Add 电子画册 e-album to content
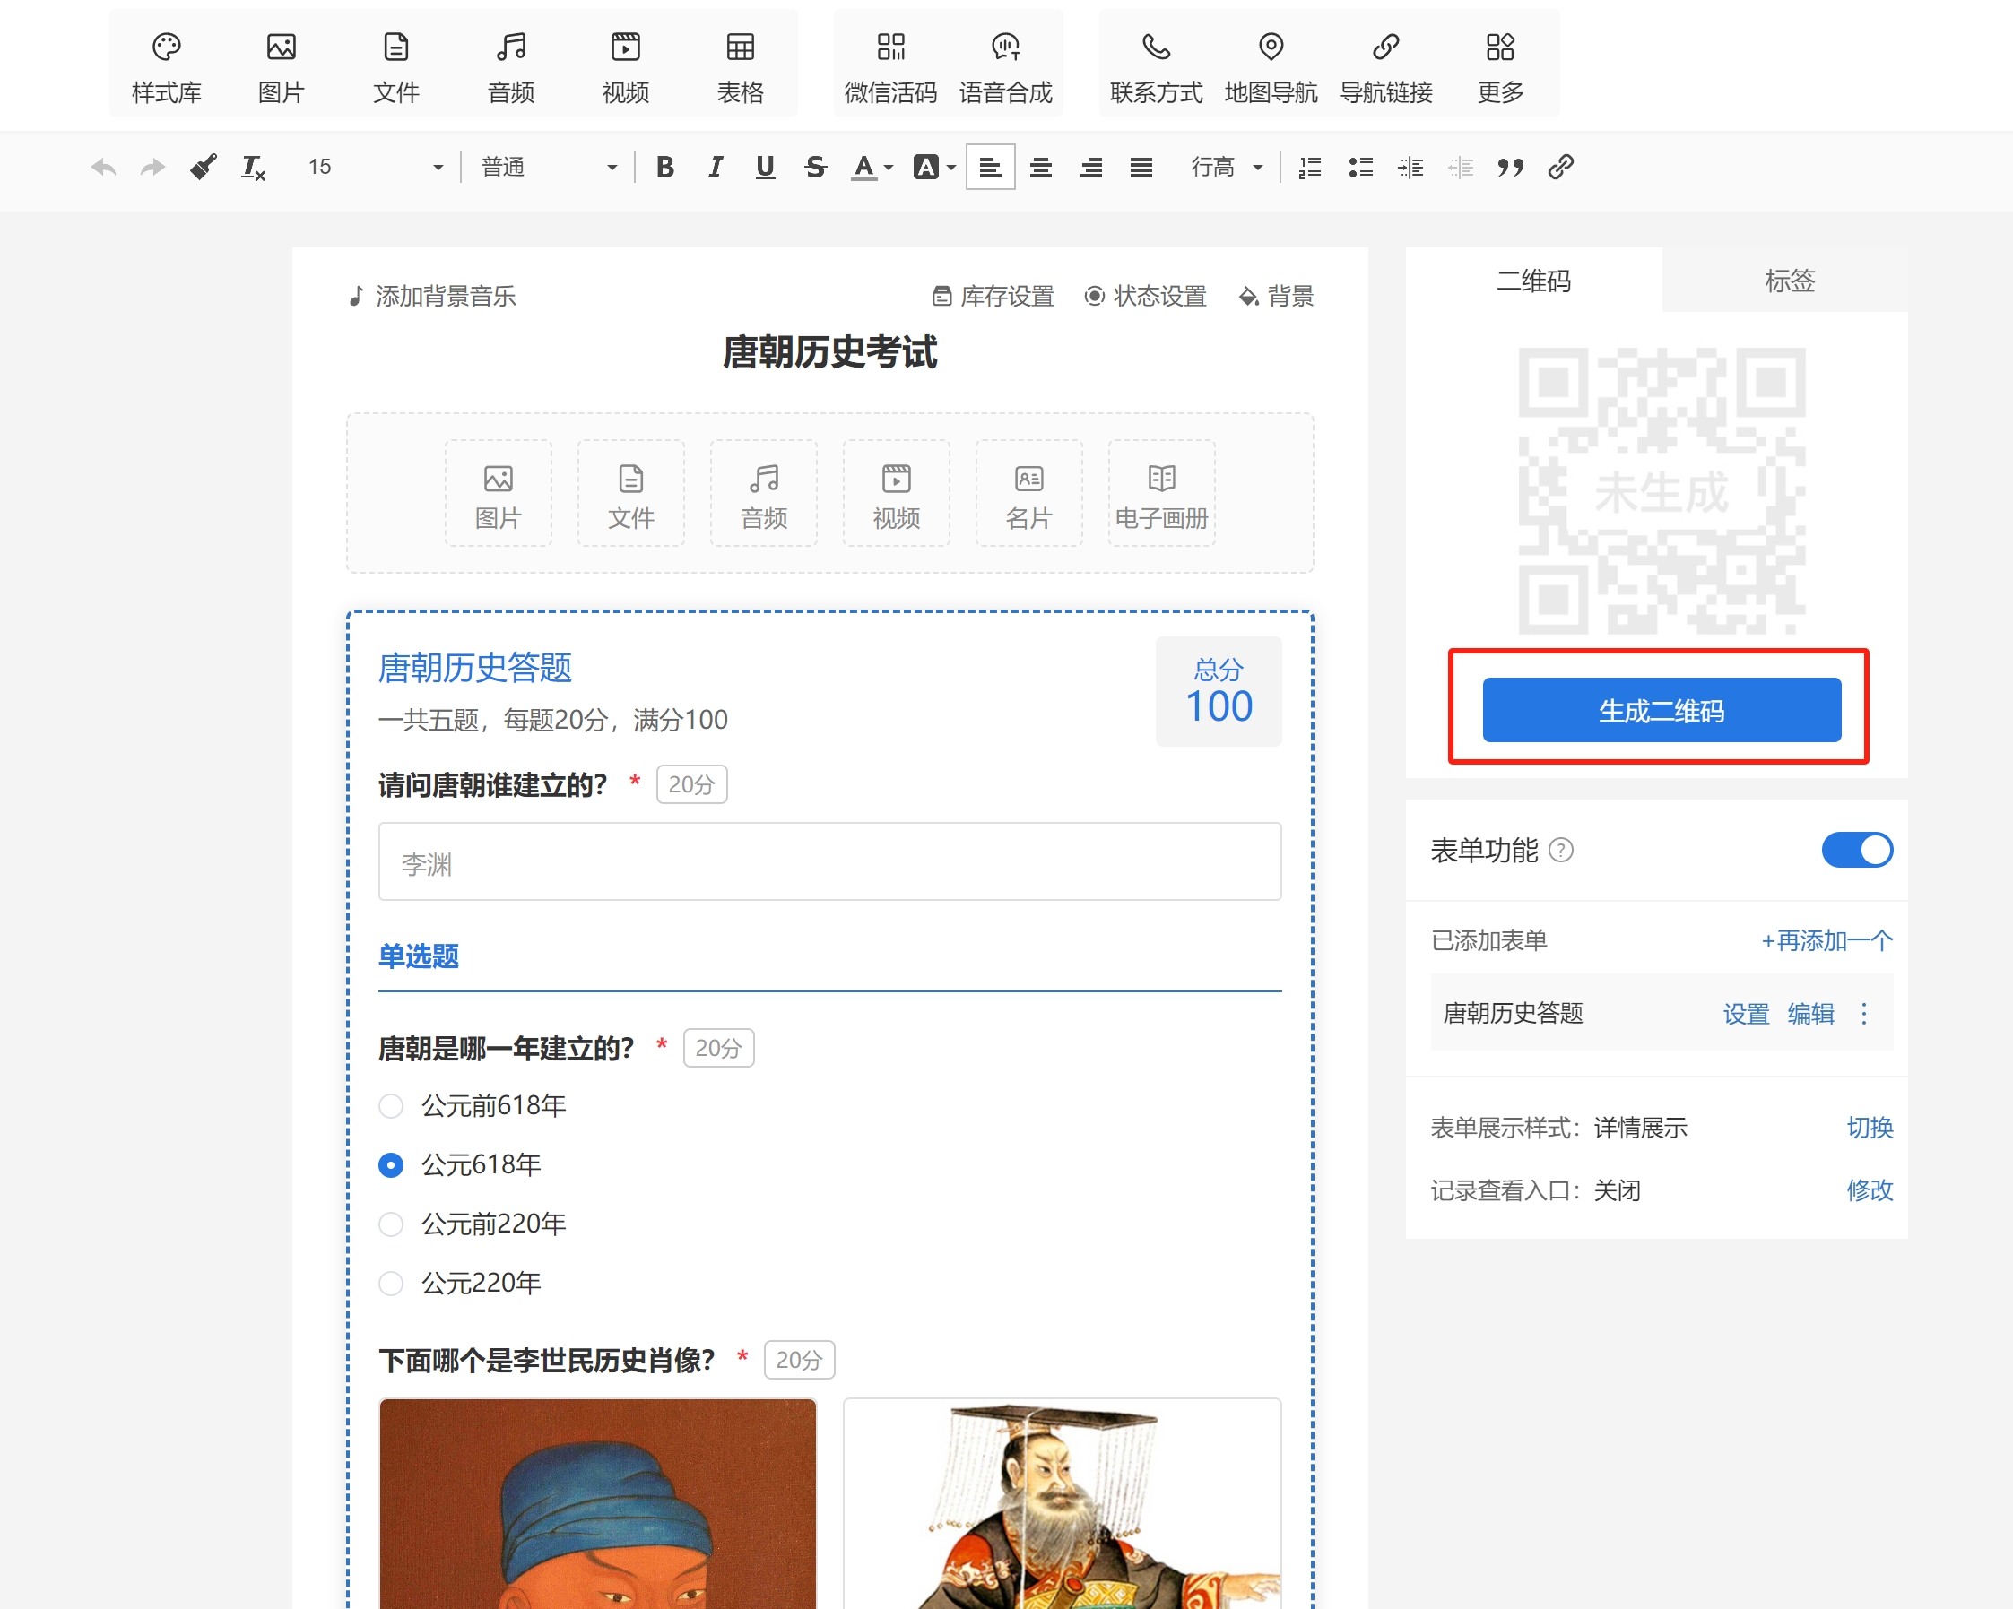This screenshot has height=1609, width=2013. point(1160,494)
